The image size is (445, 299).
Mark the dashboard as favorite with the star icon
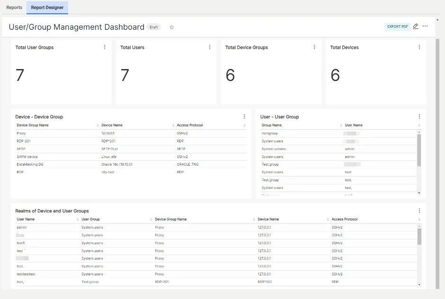171,27
